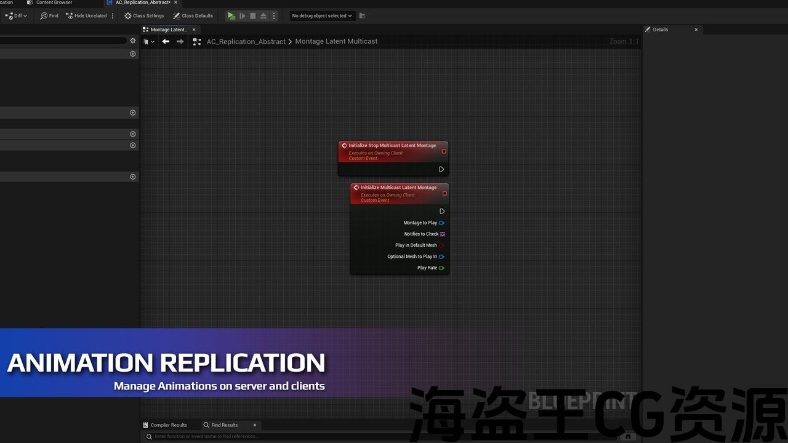Image resolution: width=788 pixels, height=443 pixels.
Task: Open the gear settings beside the search field
Action: click(132, 41)
